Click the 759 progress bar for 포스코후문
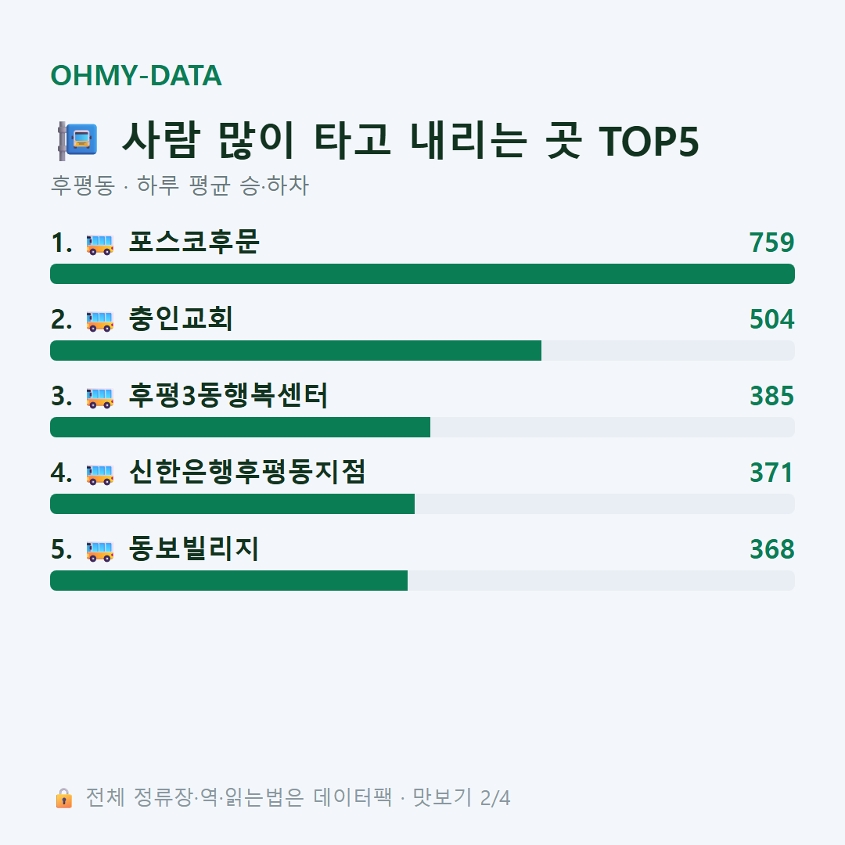845x845 pixels. (x=422, y=274)
